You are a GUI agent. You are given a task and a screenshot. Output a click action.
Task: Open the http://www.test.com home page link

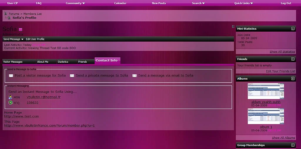[x=21, y=117]
